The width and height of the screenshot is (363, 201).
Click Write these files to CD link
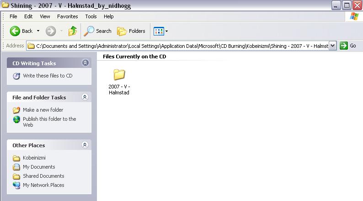pos(48,76)
